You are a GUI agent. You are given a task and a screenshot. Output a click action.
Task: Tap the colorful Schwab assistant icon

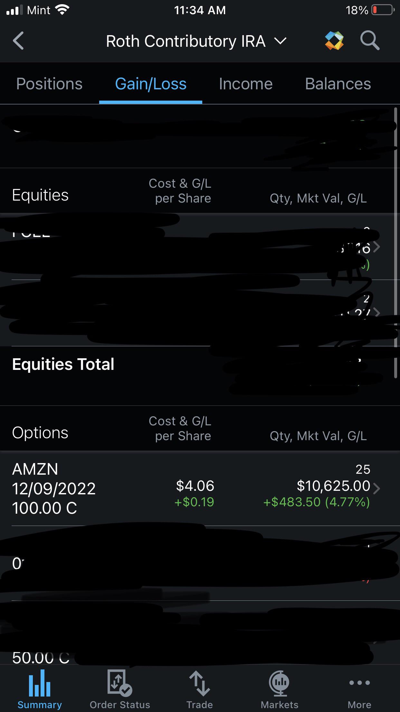click(x=334, y=41)
